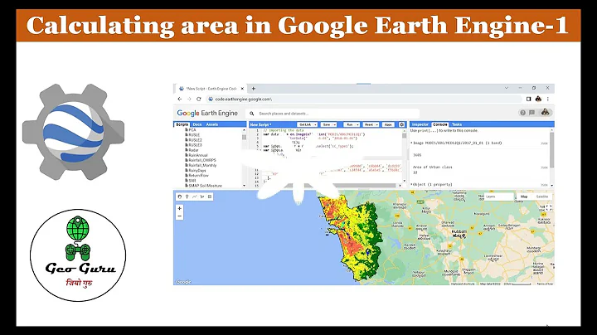Click the scripts list vertical scrollbar
The height and width of the screenshot is (335, 597).
tap(244, 137)
